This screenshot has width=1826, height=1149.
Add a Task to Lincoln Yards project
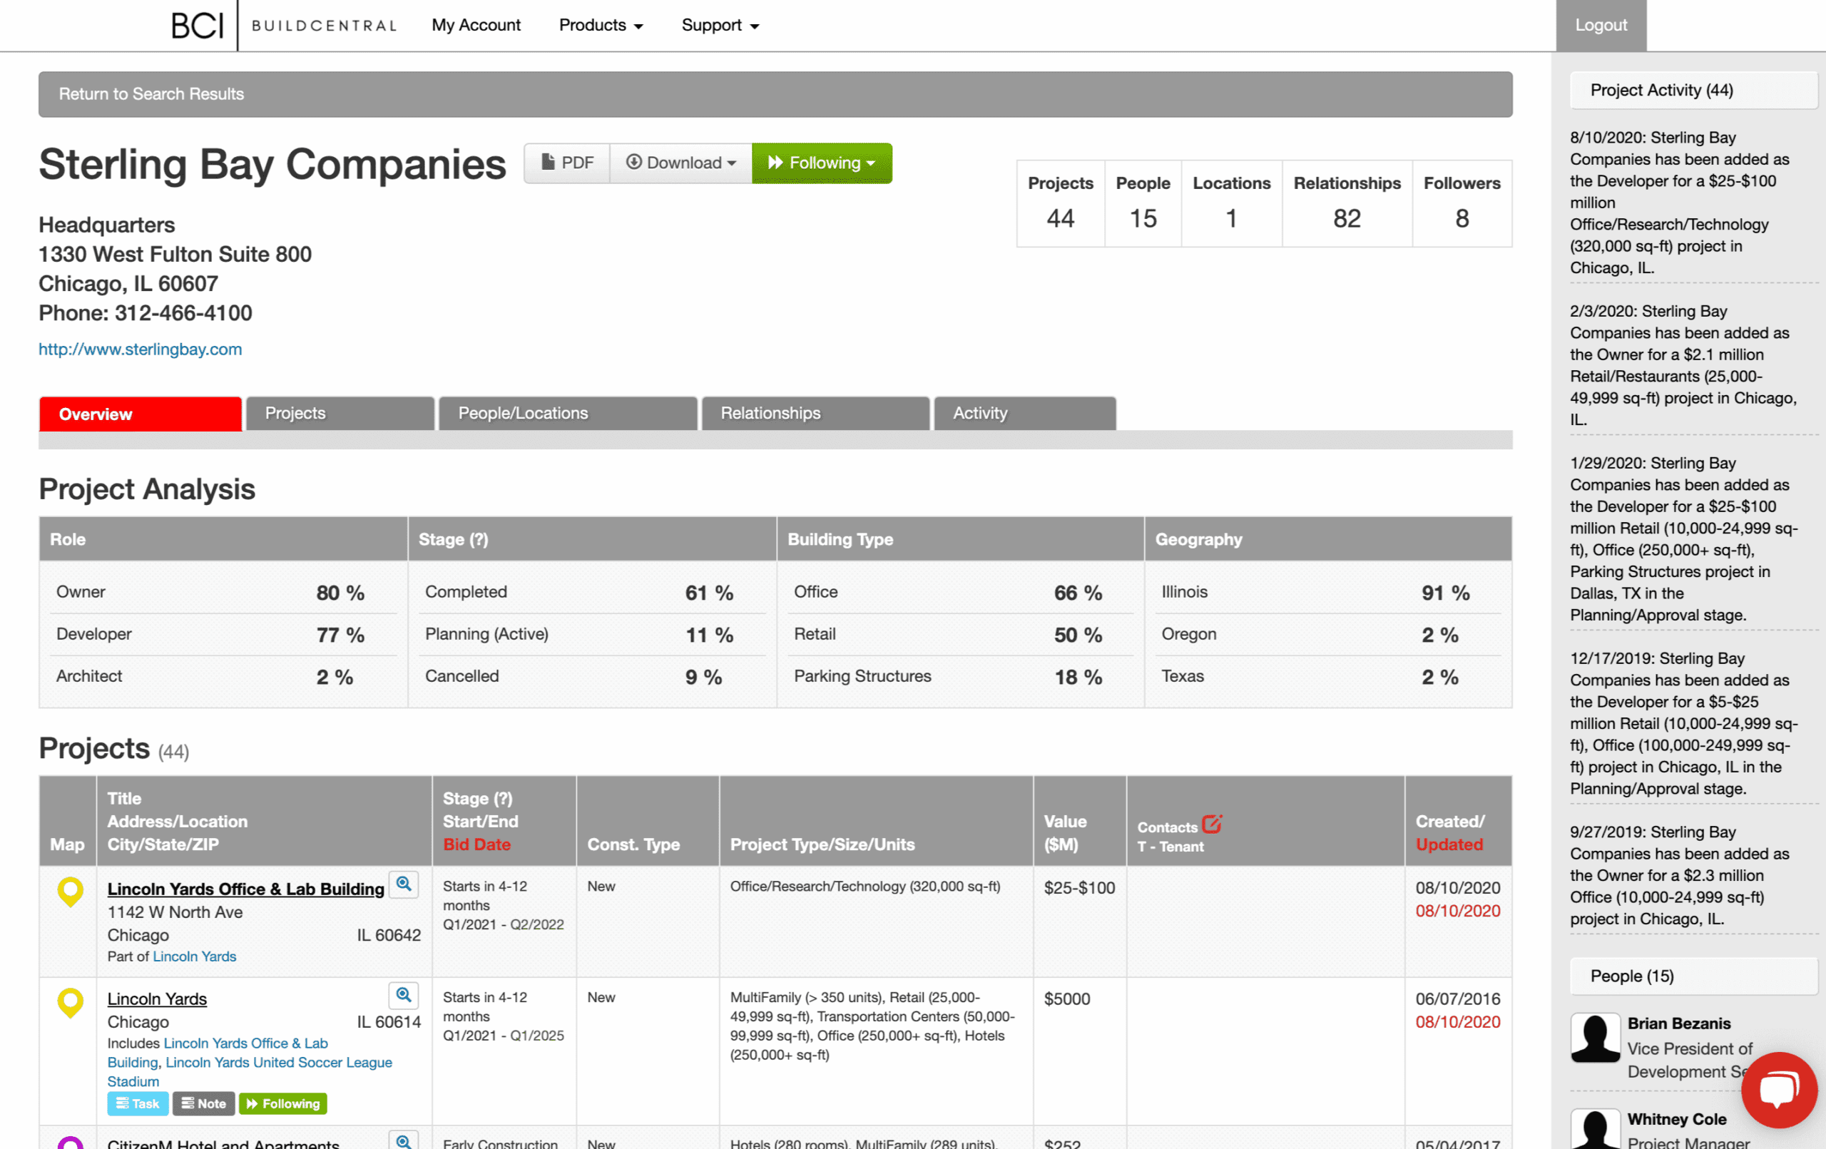pyautogui.click(x=138, y=1103)
